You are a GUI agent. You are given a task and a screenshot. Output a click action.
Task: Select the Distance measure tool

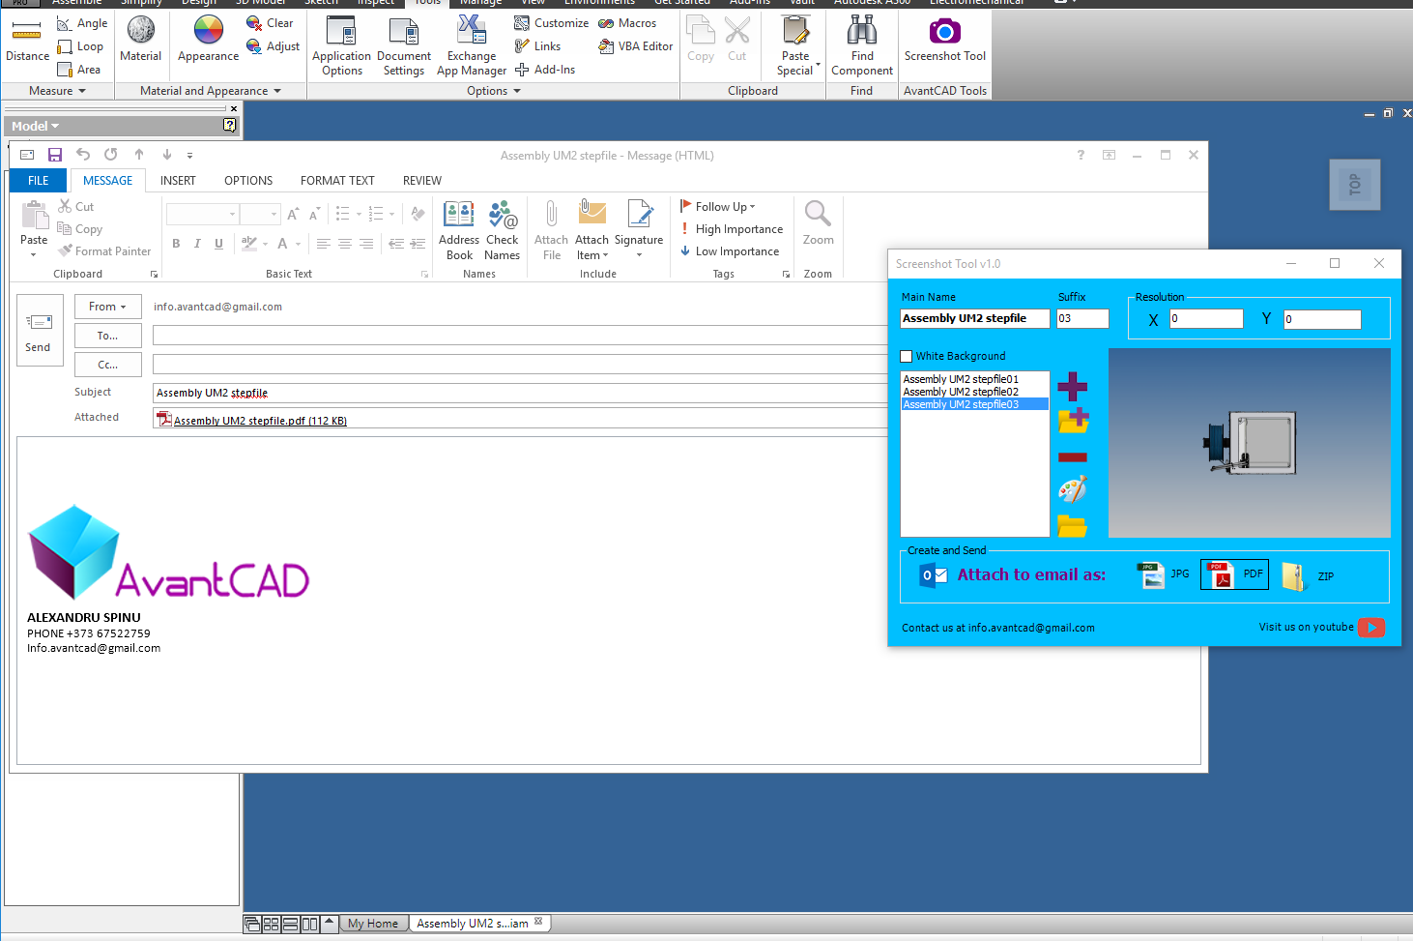coord(27,41)
